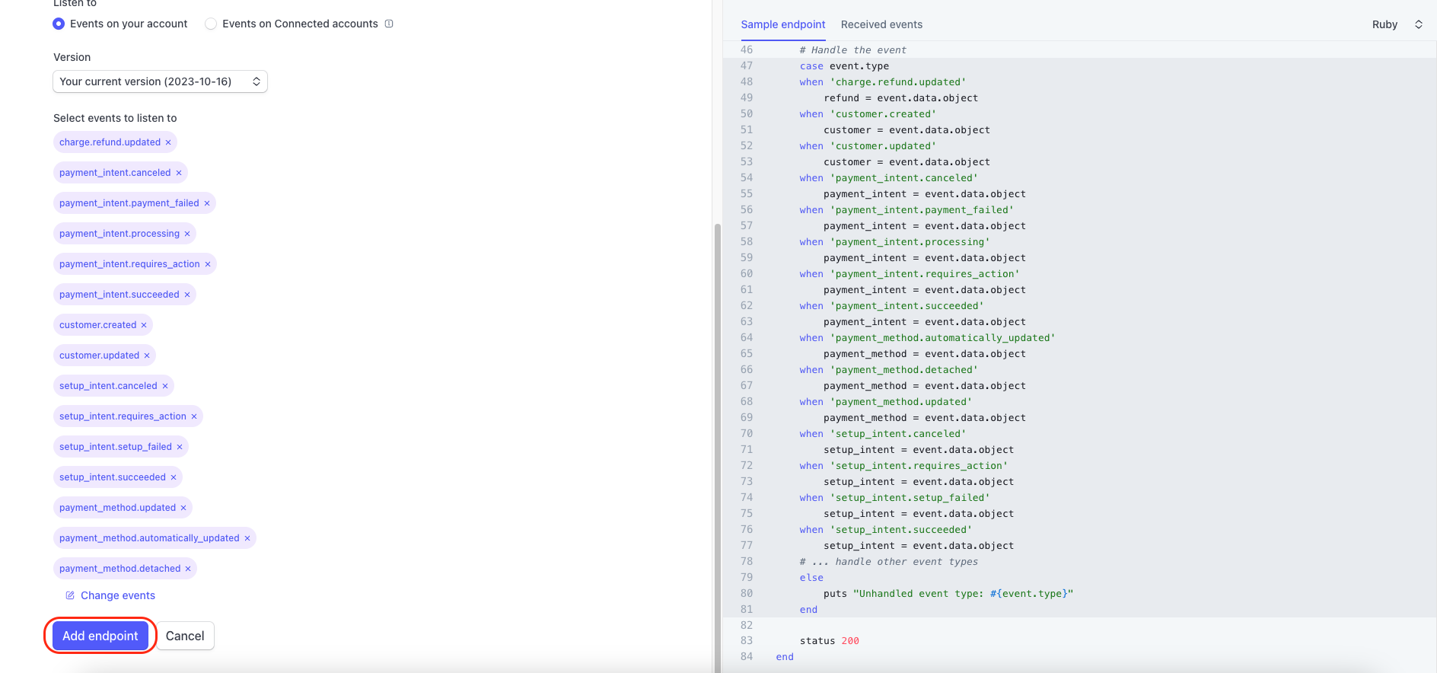Click the 'Unhandled event type' puts line
This screenshot has height=673, width=1437.
tap(948, 594)
